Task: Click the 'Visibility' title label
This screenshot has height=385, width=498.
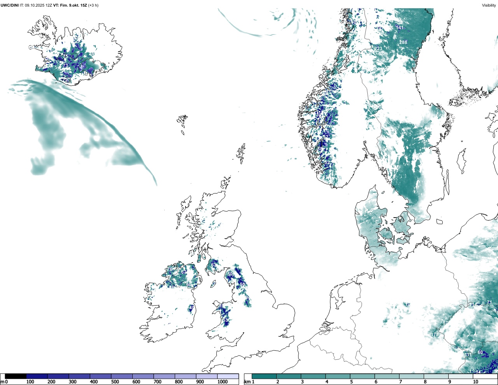Action: click(x=489, y=5)
